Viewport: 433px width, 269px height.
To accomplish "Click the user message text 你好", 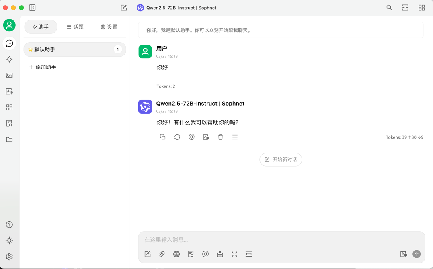I will tap(162, 67).
